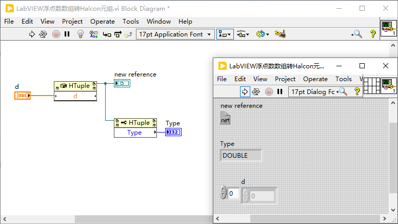The image size is (398, 224).
Task: Click Step Into button
Action: pyautogui.click(x=107, y=34)
